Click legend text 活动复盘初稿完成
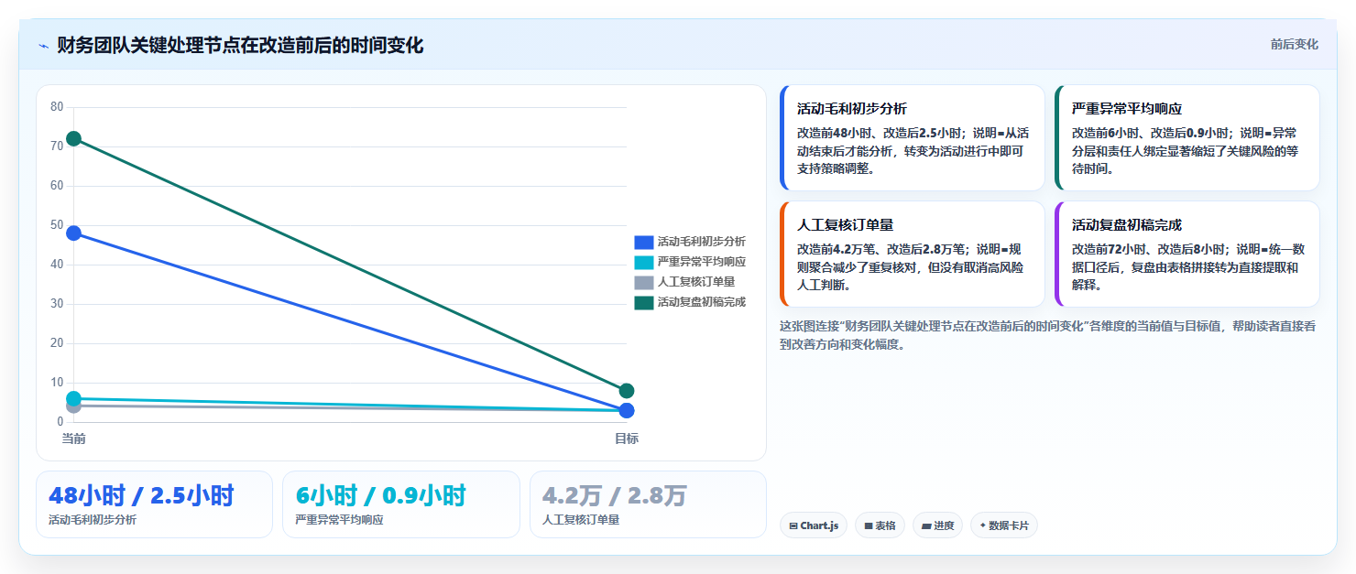 [x=701, y=302]
